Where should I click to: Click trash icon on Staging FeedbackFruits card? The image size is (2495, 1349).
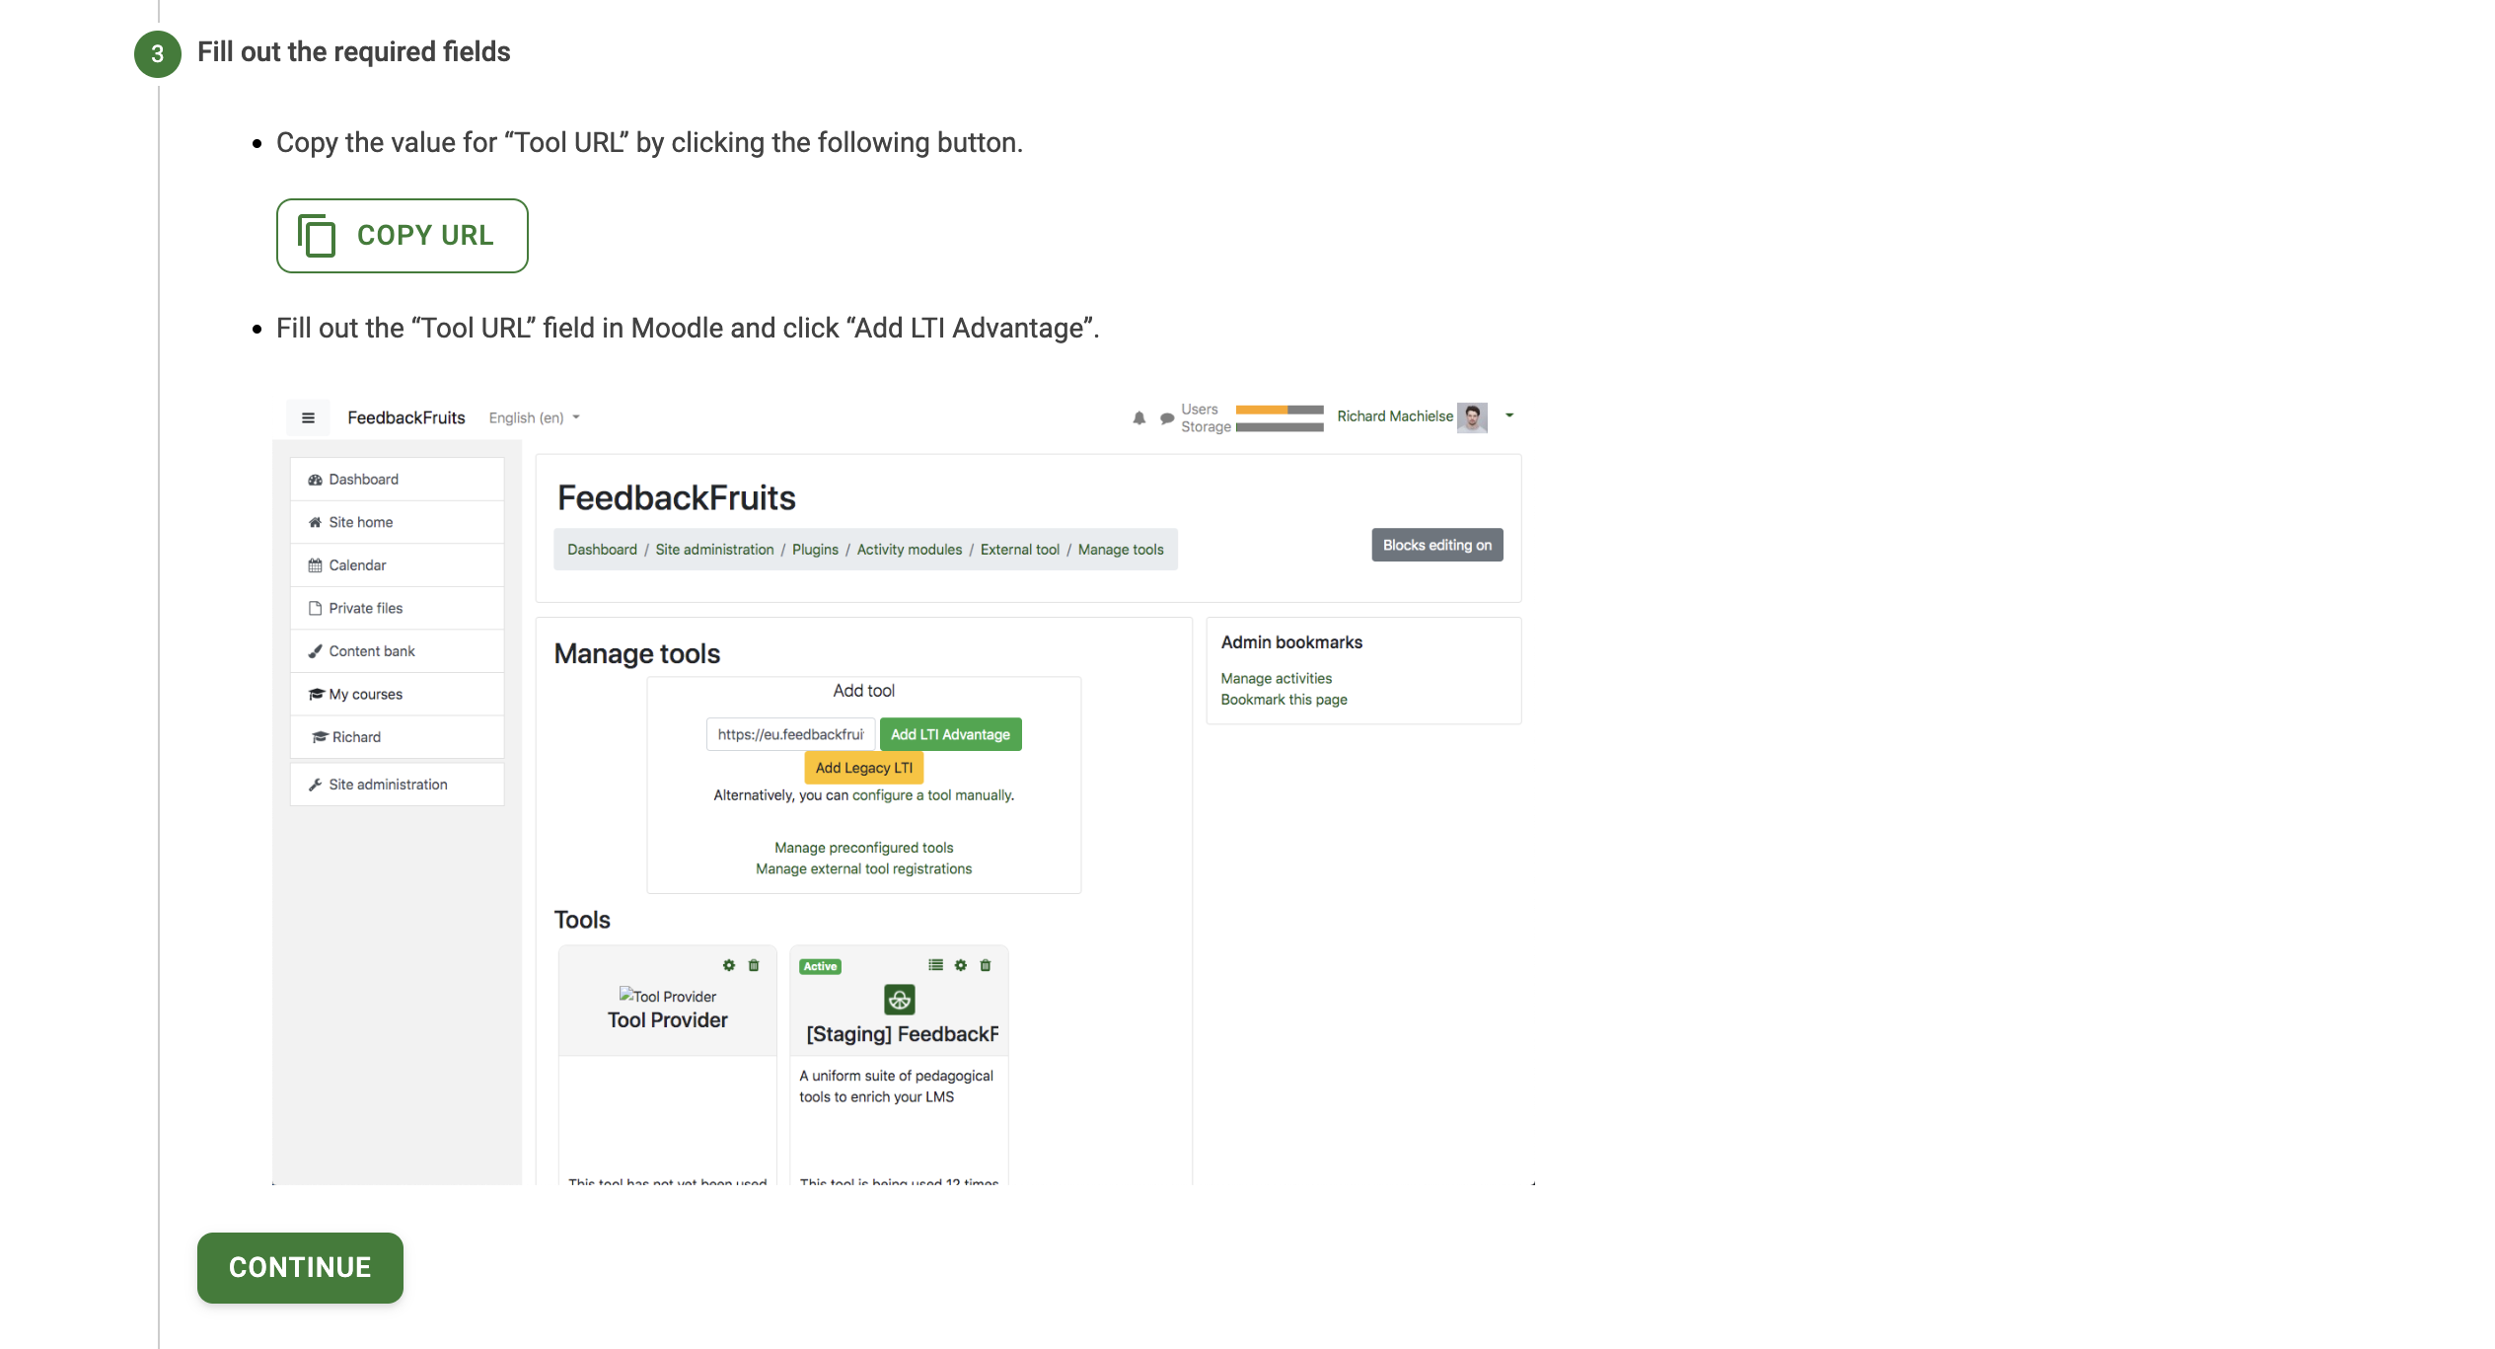pos(986,965)
